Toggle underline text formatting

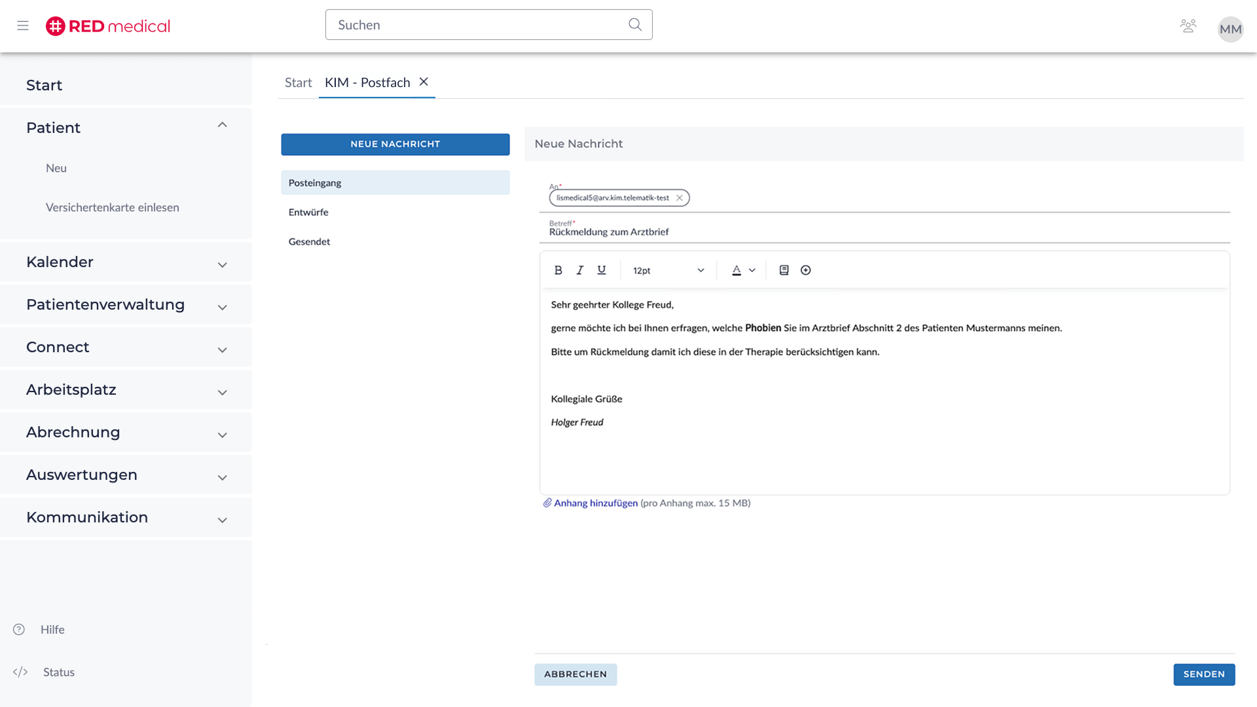pyautogui.click(x=602, y=270)
